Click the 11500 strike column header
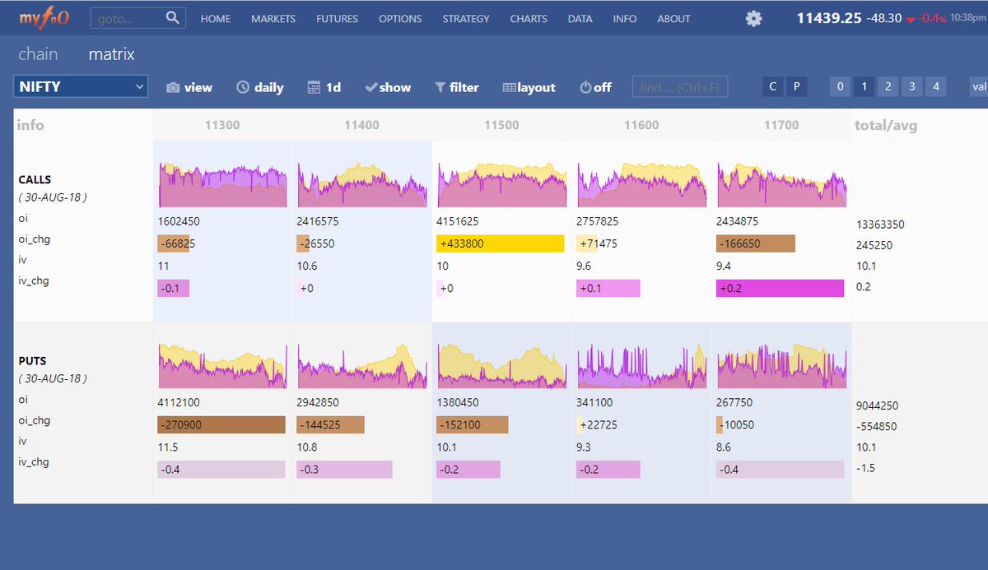The height and width of the screenshot is (570, 988). 501,125
